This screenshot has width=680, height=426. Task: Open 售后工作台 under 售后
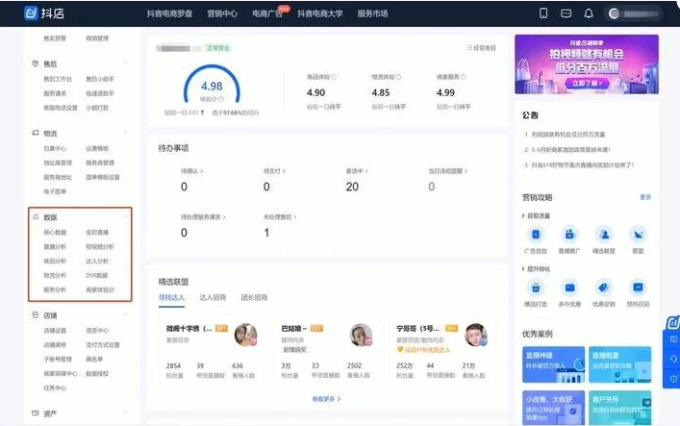click(x=58, y=79)
